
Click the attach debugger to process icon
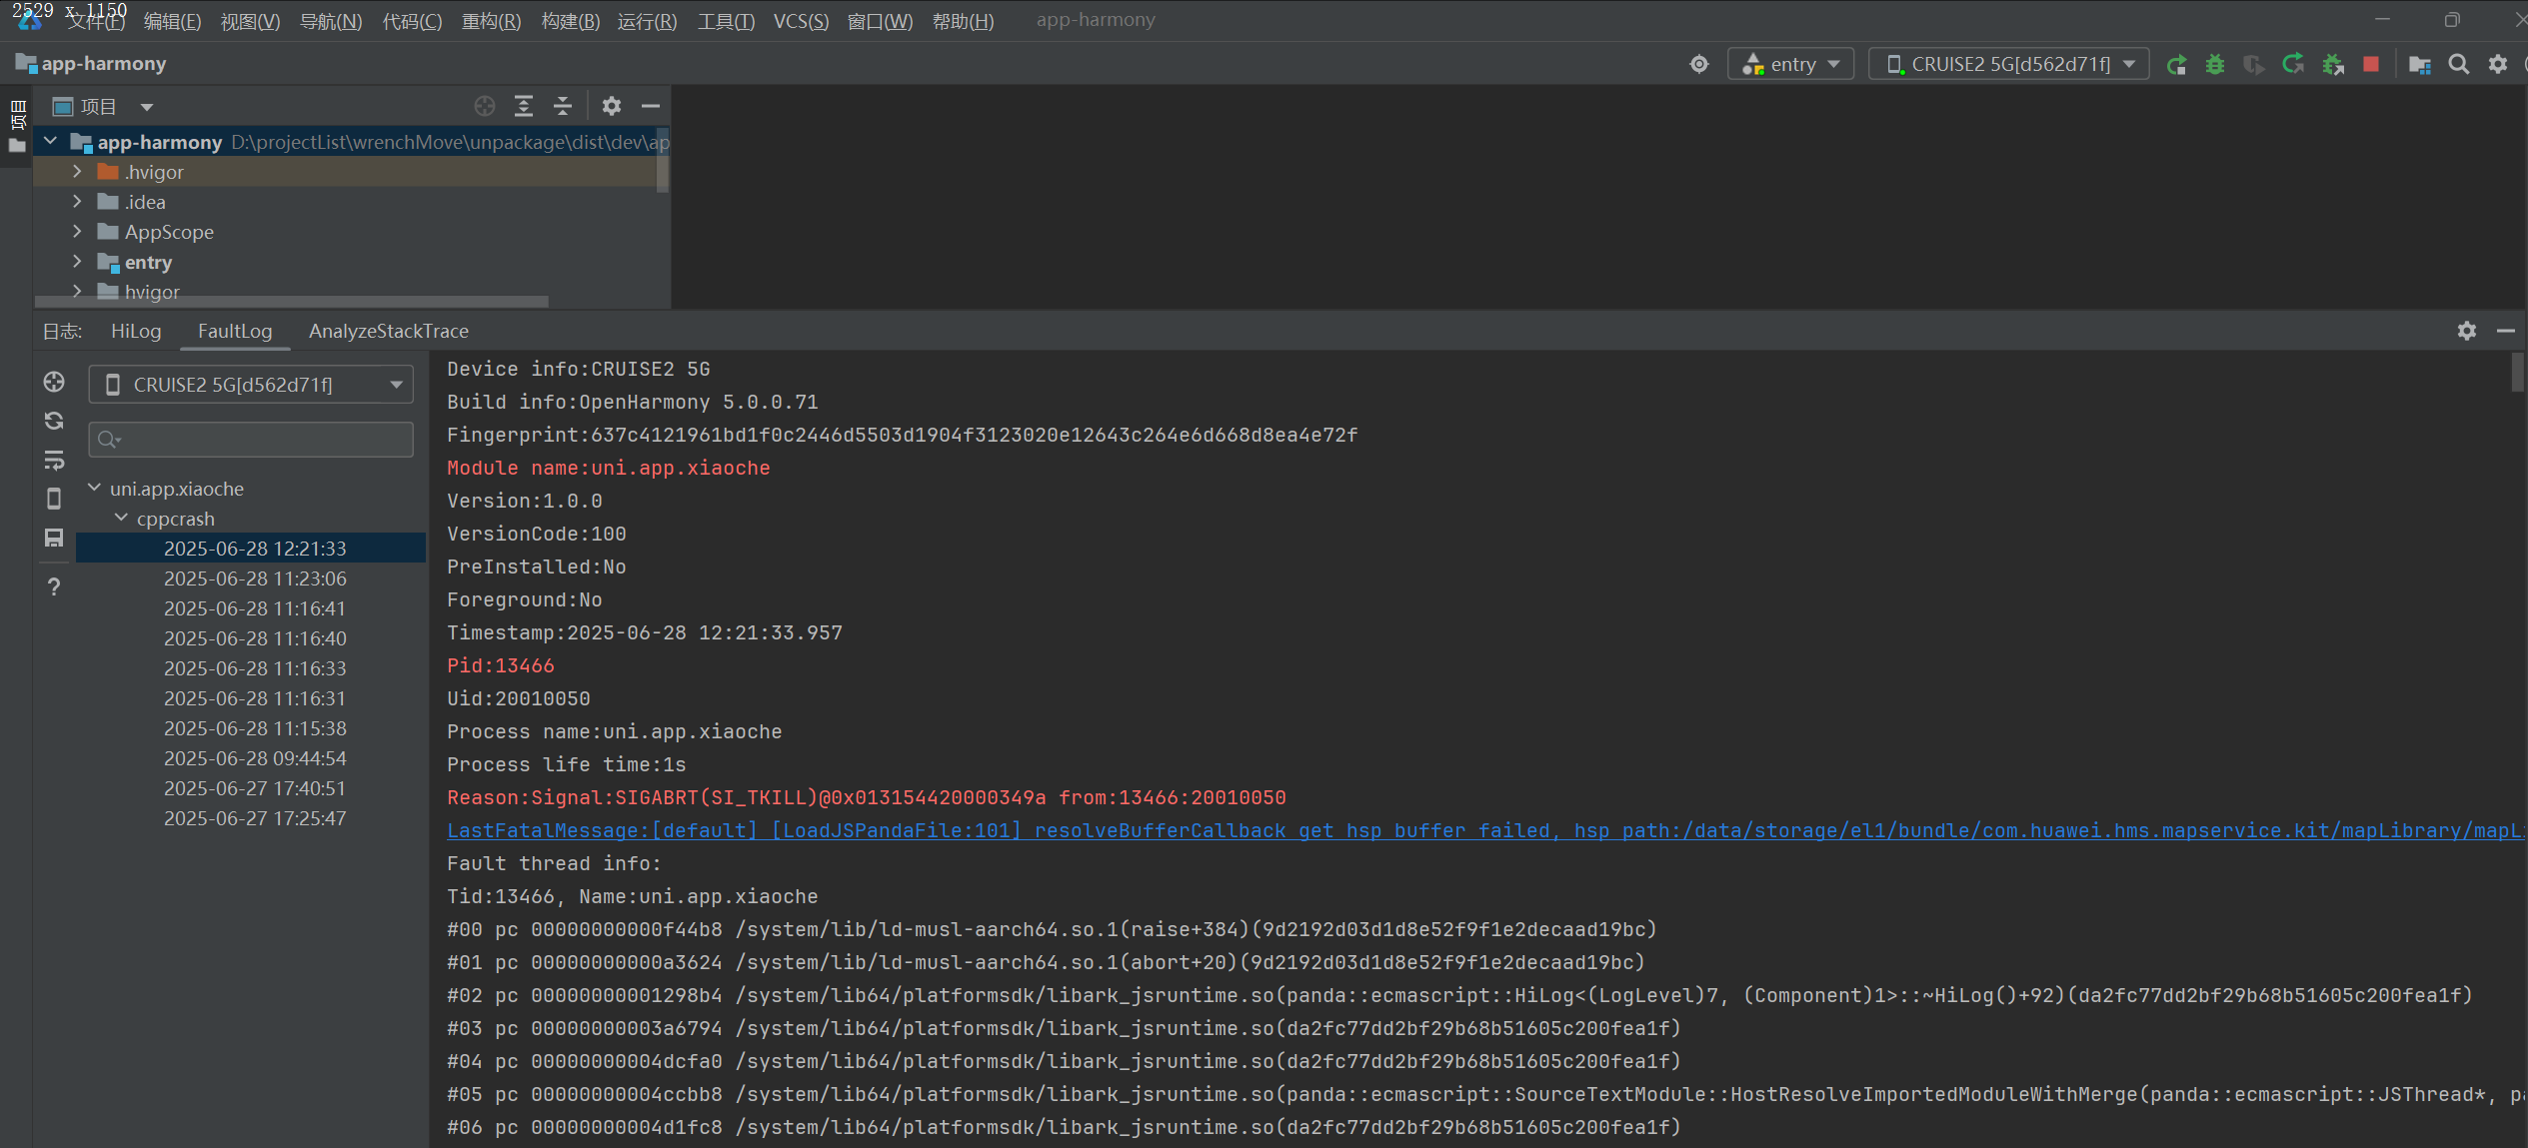2333,65
